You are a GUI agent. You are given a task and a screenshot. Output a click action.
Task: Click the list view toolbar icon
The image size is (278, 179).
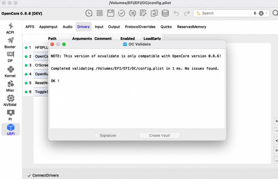[100, 13]
